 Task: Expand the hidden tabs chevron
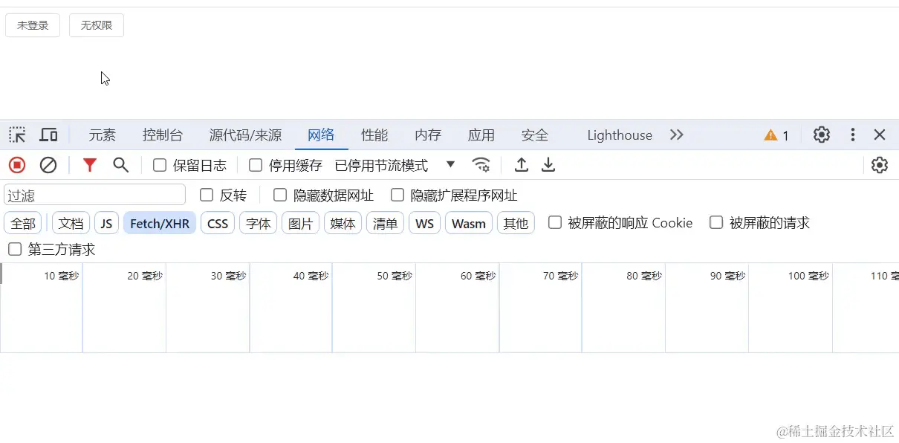tap(676, 135)
